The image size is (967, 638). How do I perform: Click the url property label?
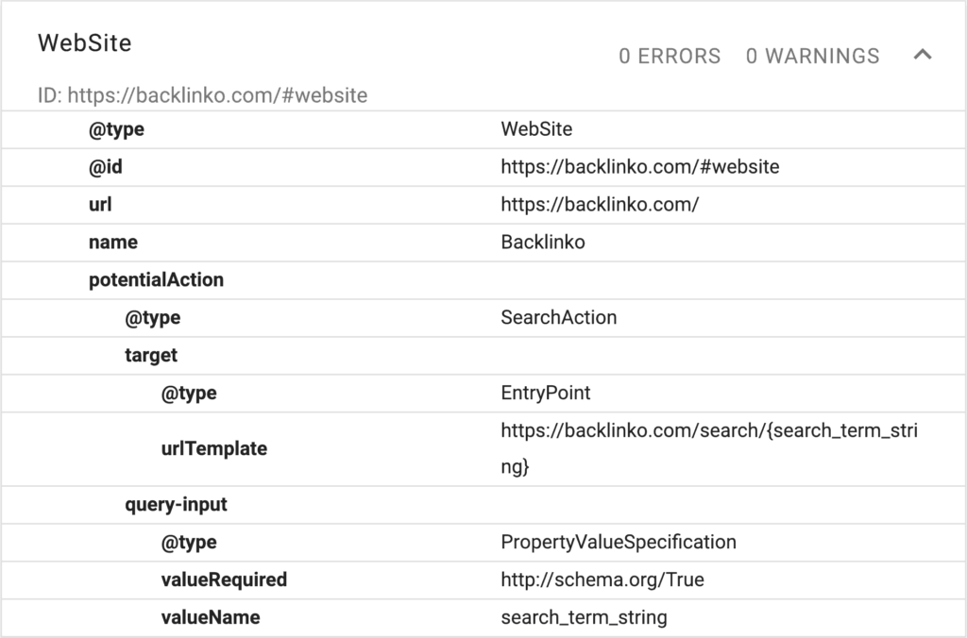pos(100,205)
